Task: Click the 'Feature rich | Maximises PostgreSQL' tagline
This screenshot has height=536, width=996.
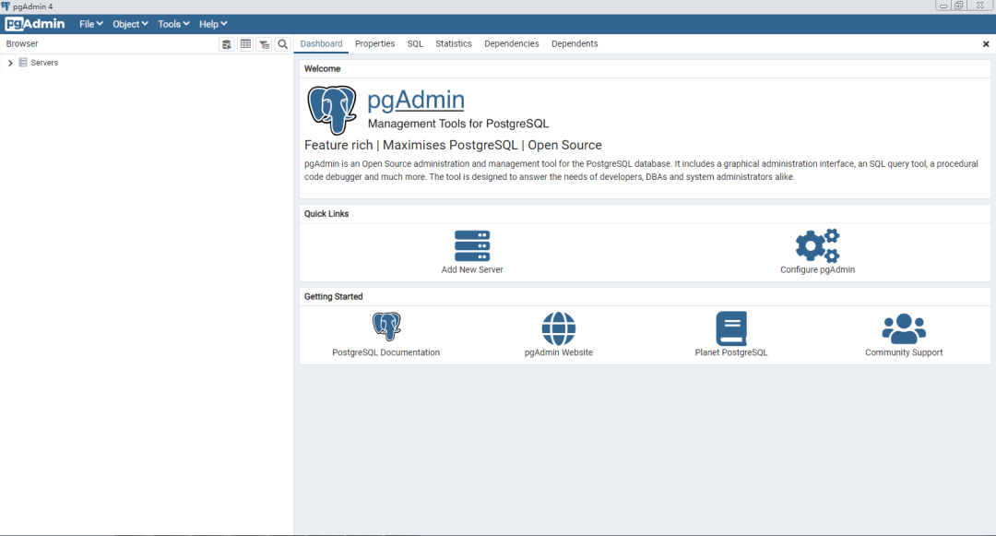Action: coord(453,146)
